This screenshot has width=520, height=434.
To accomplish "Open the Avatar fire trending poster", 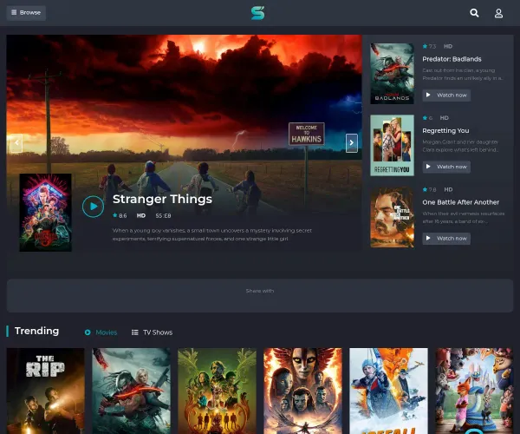I will tap(302, 391).
